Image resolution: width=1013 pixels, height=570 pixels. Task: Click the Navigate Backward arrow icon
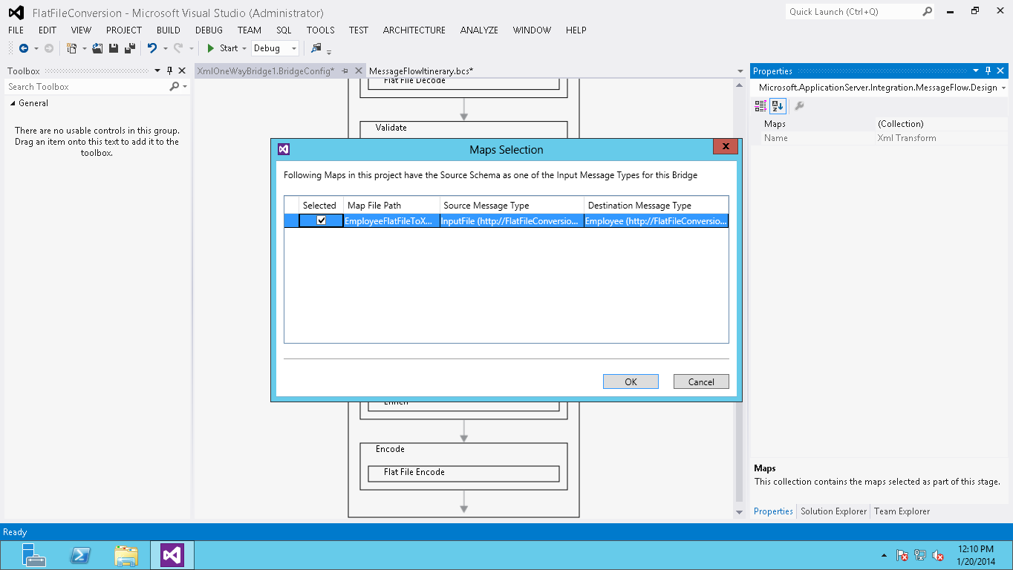click(24, 48)
